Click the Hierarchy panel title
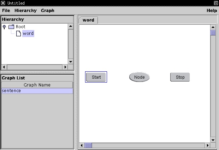 (13, 19)
